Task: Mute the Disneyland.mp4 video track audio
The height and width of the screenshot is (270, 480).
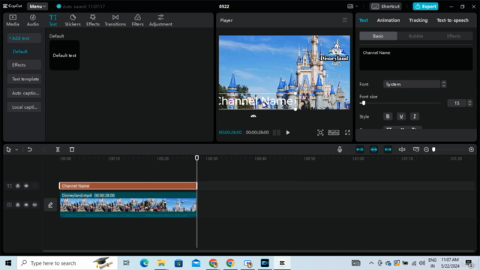Action: [x=34, y=205]
